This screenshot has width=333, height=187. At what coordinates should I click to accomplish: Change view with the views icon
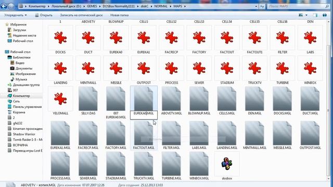point(301,15)
